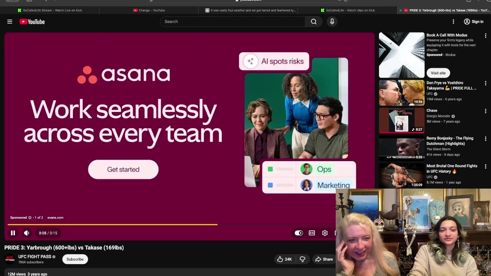Click Get started in the Asana ad
Viewport: 491px width, 276px height.
(x=123, y=169)
